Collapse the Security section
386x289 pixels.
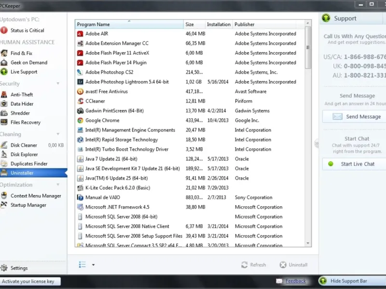(58, 83)
